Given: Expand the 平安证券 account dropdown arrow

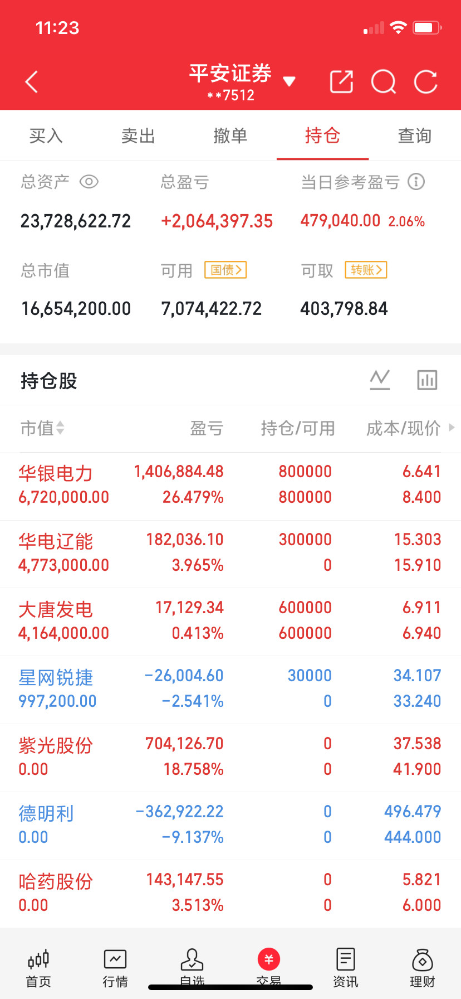Looking at the screenshot, I should point(289,81).
